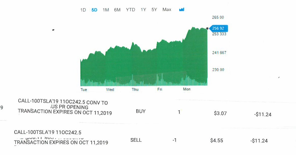This screenshot has height=155, width=296.
Task: Click the black end-of-line chart marker
Action: tap(207, 28)
